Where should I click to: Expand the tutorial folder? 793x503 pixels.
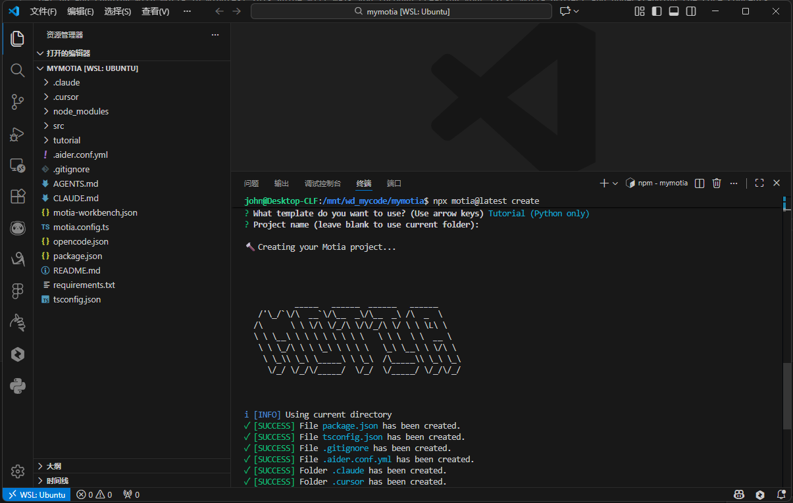pyautogui.click(x=132, y=140)
